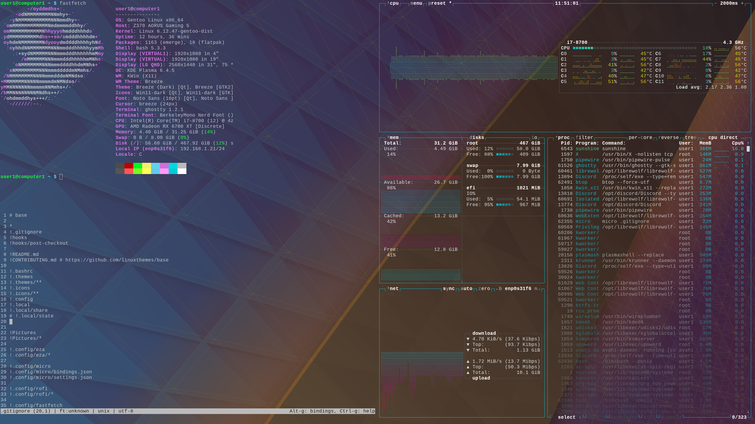
Task: Click the filter option in proc box
Action: click(584, 138)
